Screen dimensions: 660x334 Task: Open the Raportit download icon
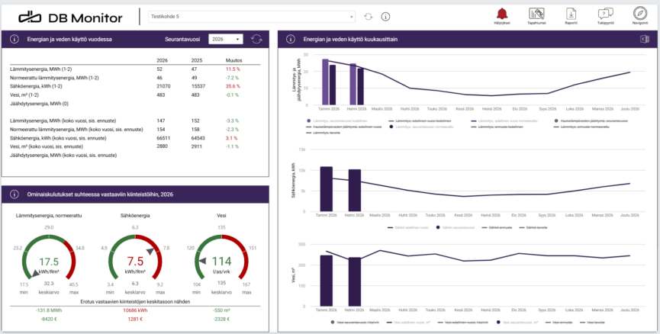click(x=571, y=14)
